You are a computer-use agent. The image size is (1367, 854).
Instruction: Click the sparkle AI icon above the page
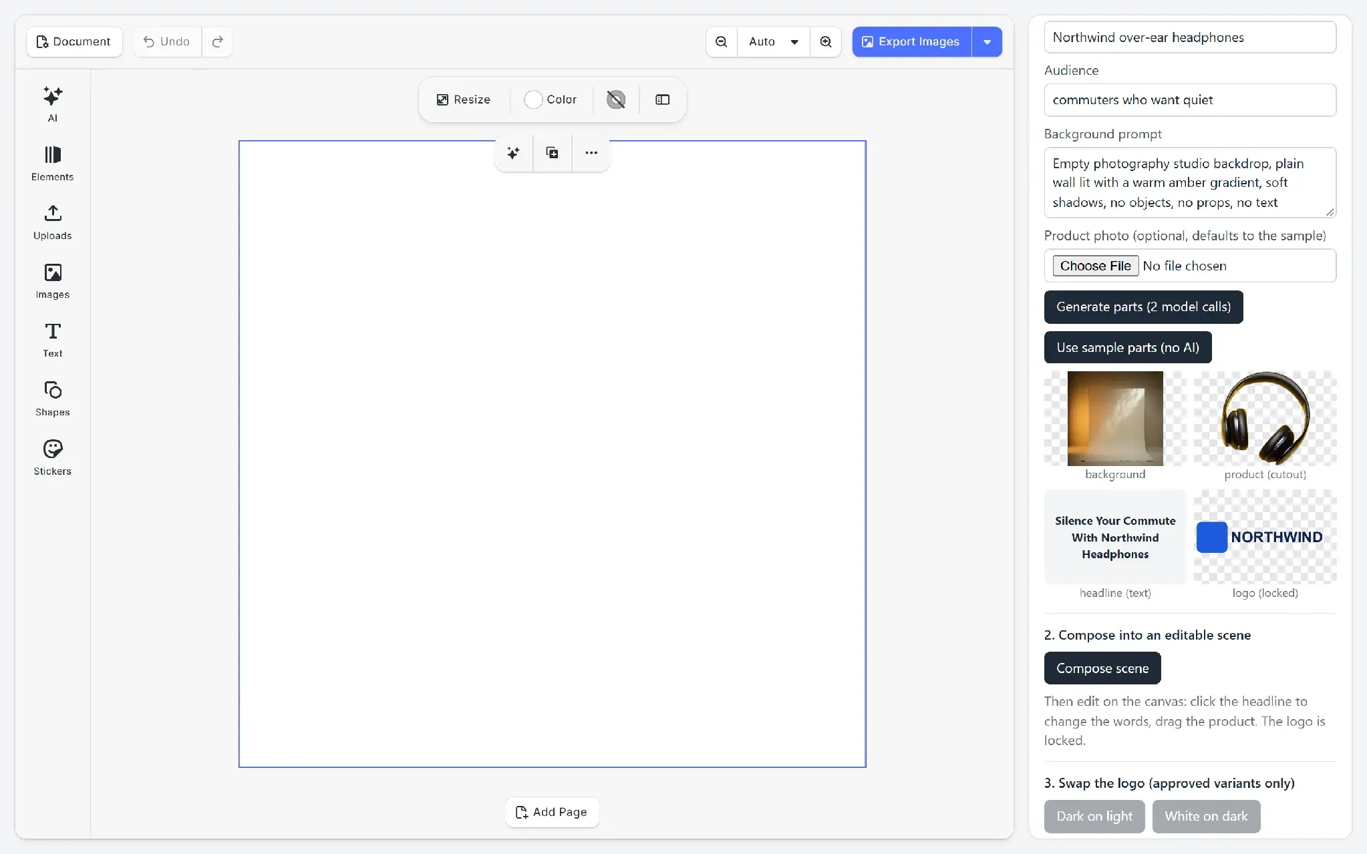point(513,153)
